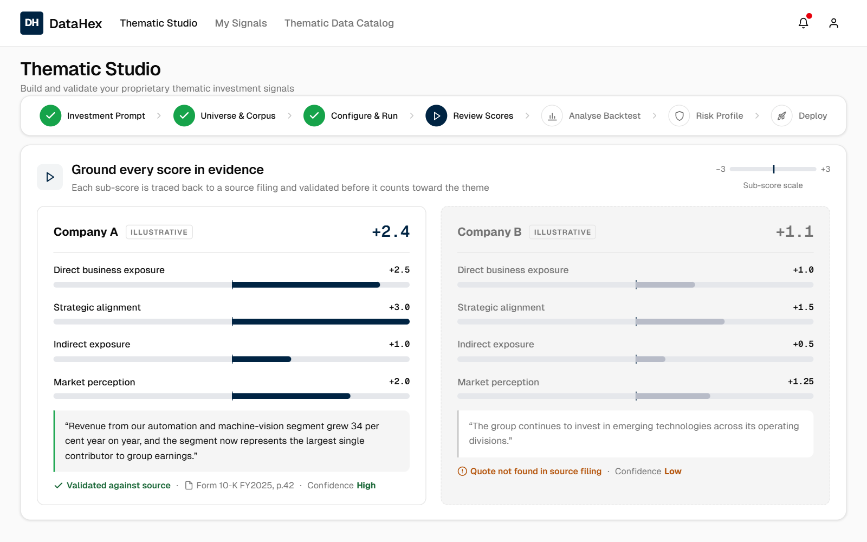Click the chevron after Investment Prompt
Image resolution: width=867 pixels, height=542 pixels.
click(x=159, y=115)
